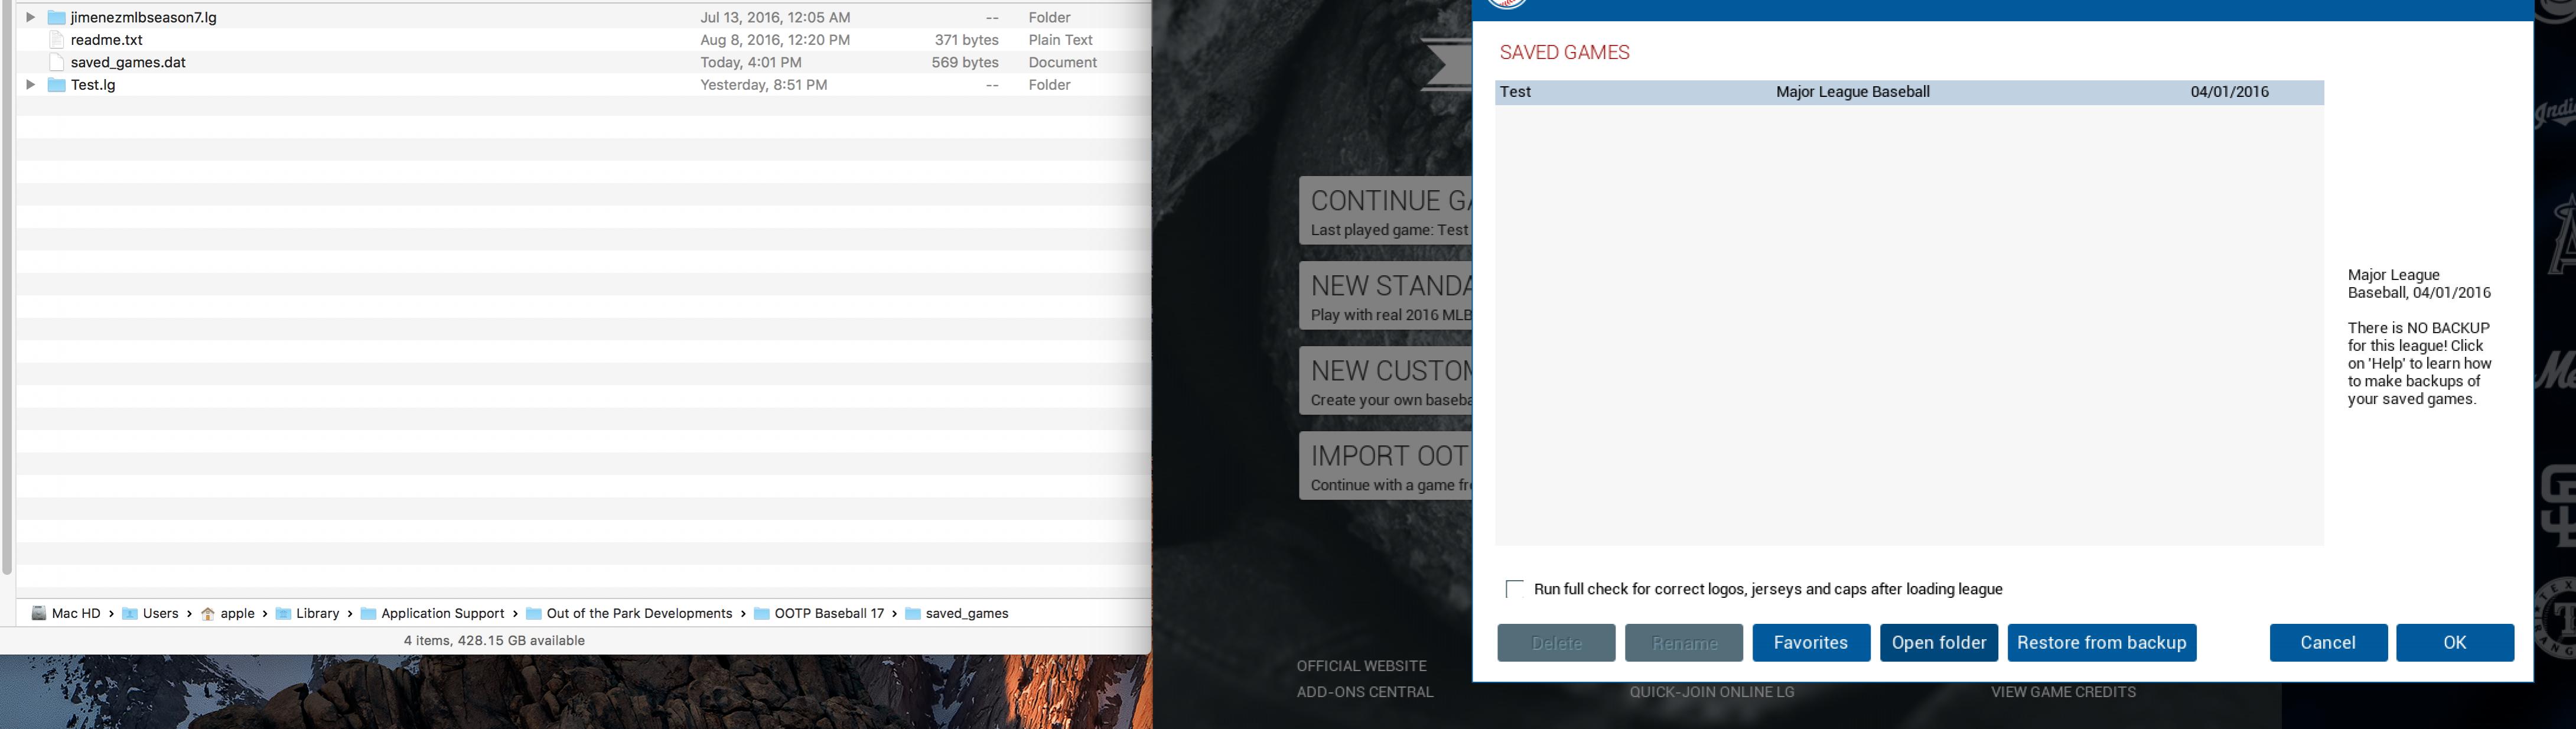Click Restore from backup button

(2101, 643)
